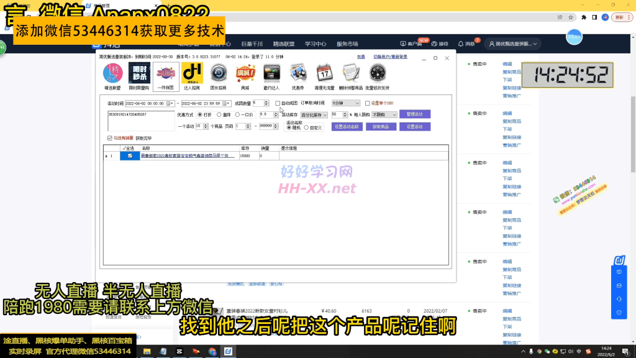Image resolution: width=636 pixels, height=358 pixels.
Task: Select the 直降 radio option
Action: (x=219, y=115)
